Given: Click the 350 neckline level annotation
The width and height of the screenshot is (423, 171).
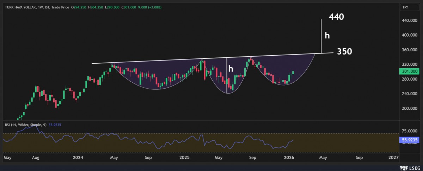Looking at the screenshot, I should (344, 51).
